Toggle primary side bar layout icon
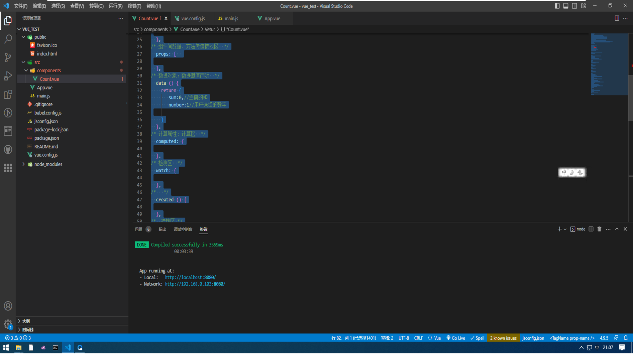This screenshot has width=633, height=354. tap(557, 6)
